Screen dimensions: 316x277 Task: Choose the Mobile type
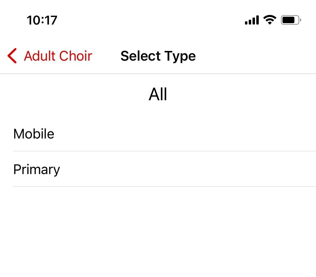34,134
